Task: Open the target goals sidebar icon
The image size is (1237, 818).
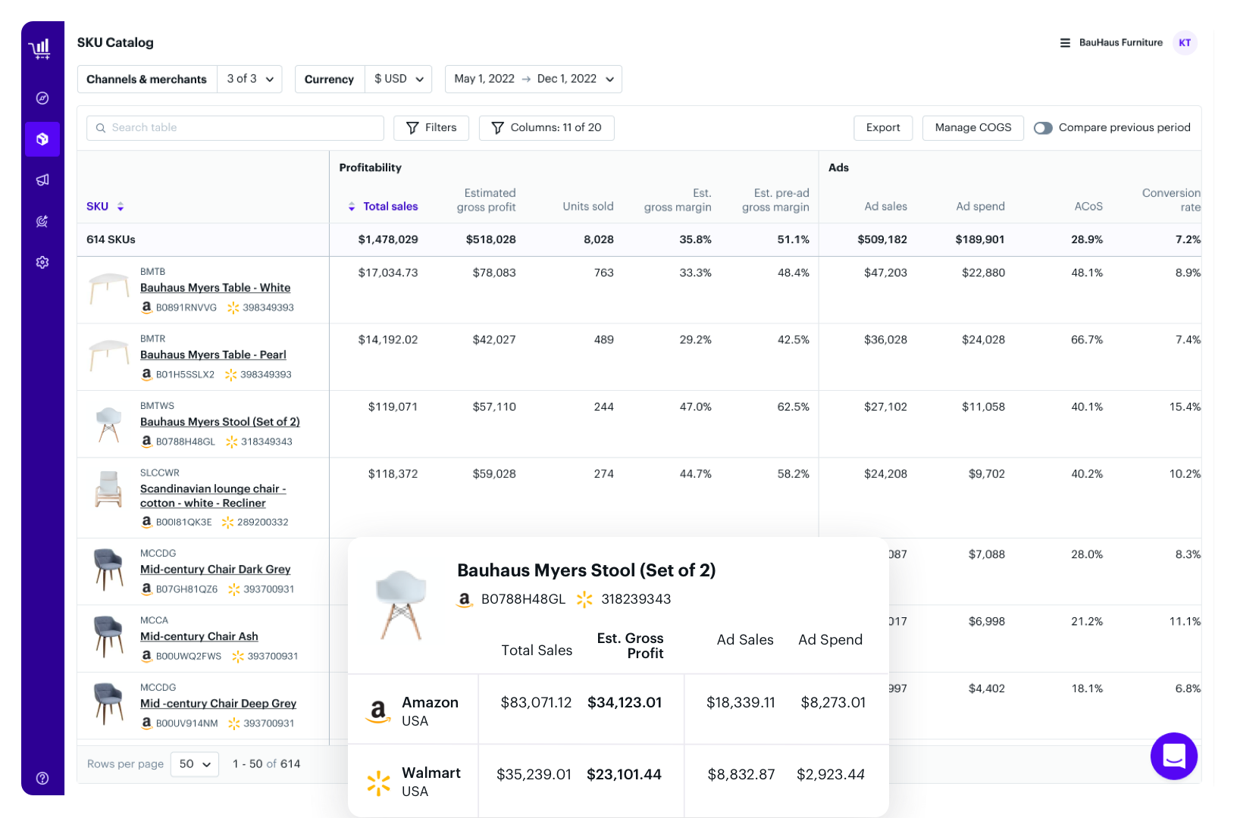Action: point(42,221)
